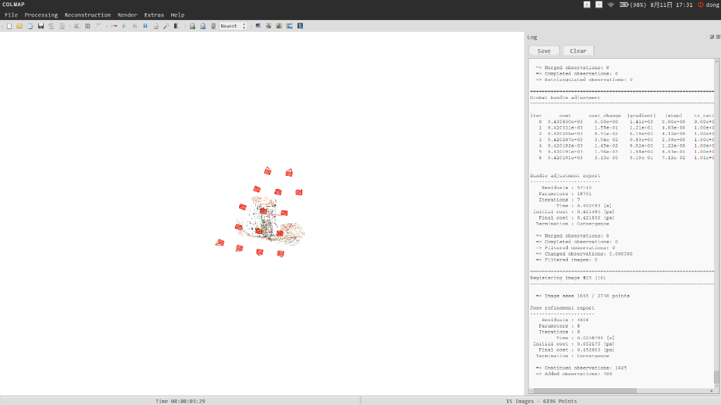Image resolution: width=721 pixels, height=405 pixels.
Task: Open project with the folder icon
Action: pos(20,26)
